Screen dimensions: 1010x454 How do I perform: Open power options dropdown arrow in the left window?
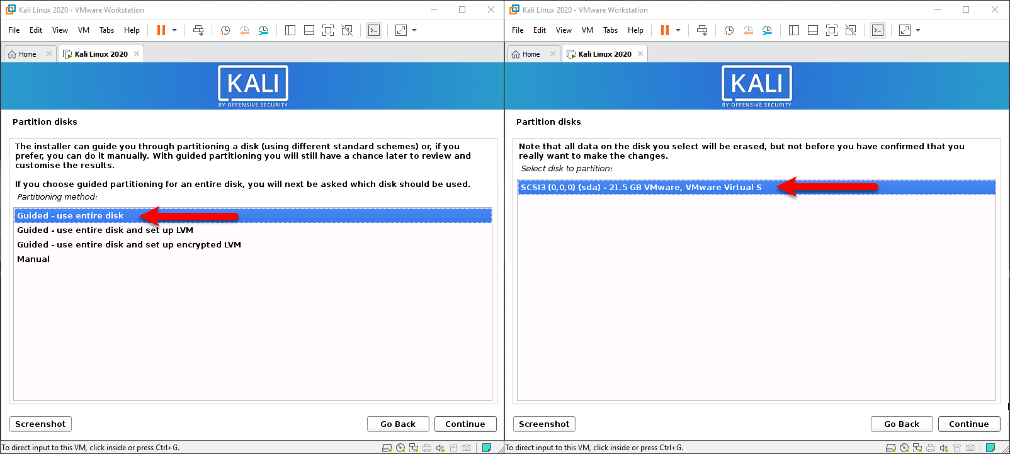[174, 30]
